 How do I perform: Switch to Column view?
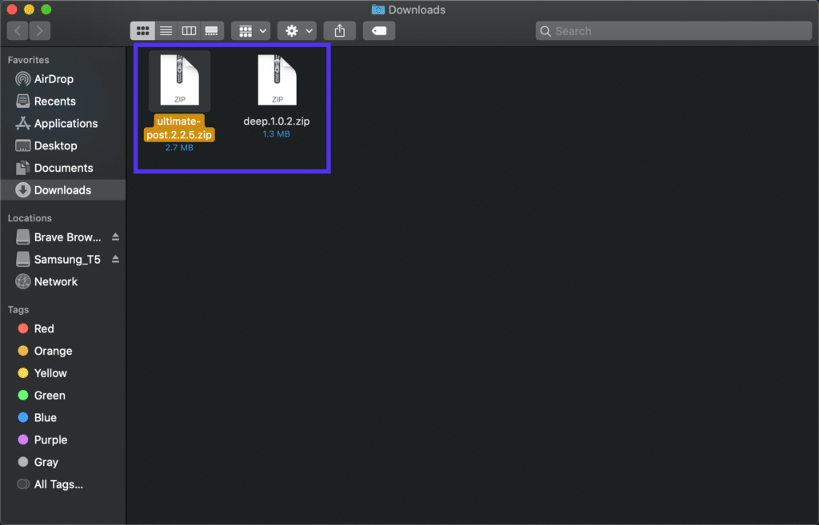tap(189, 30)
